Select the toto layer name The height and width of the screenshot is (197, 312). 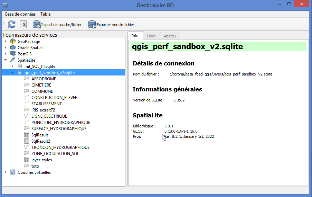(35, 166)
